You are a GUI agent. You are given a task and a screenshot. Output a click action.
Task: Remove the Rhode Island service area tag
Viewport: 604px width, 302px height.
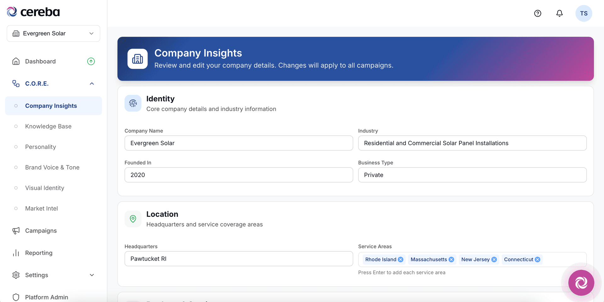point(400,259)
